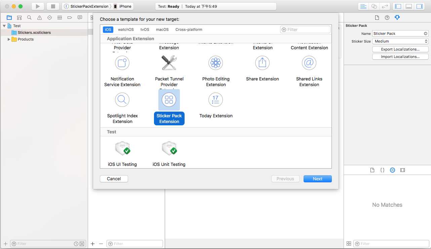Click the add arrow in Name field
This screenshot has height=249, width=431.
(426, 34)
